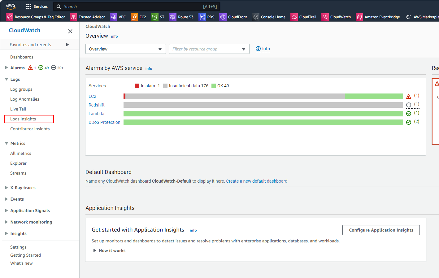
Task: Click the Redshift row insufficient data count
Action: [413, 105]
